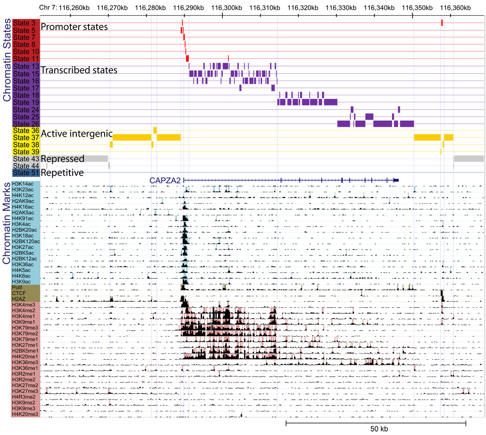Click the H4K20me1 track label

(x=25, y=357)
